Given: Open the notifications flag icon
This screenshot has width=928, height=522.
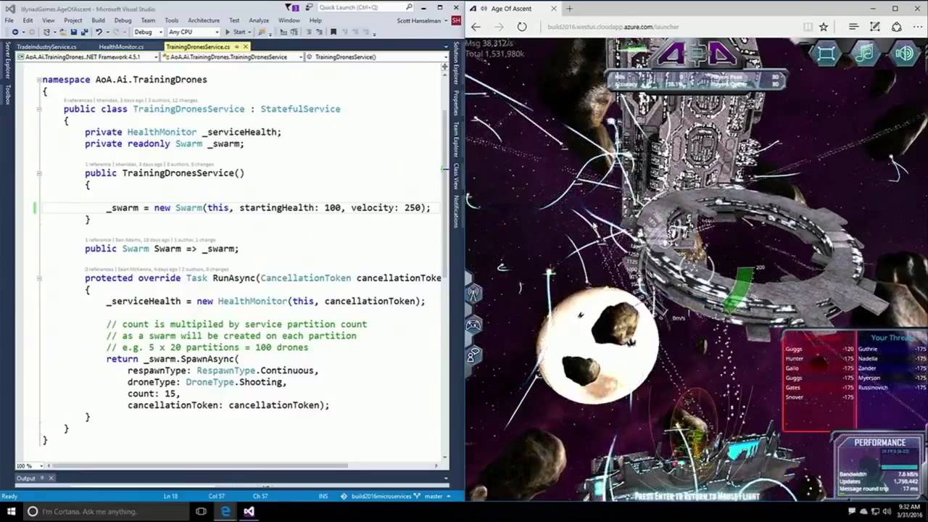Looking at the screenshot, I should pos(291,7).
